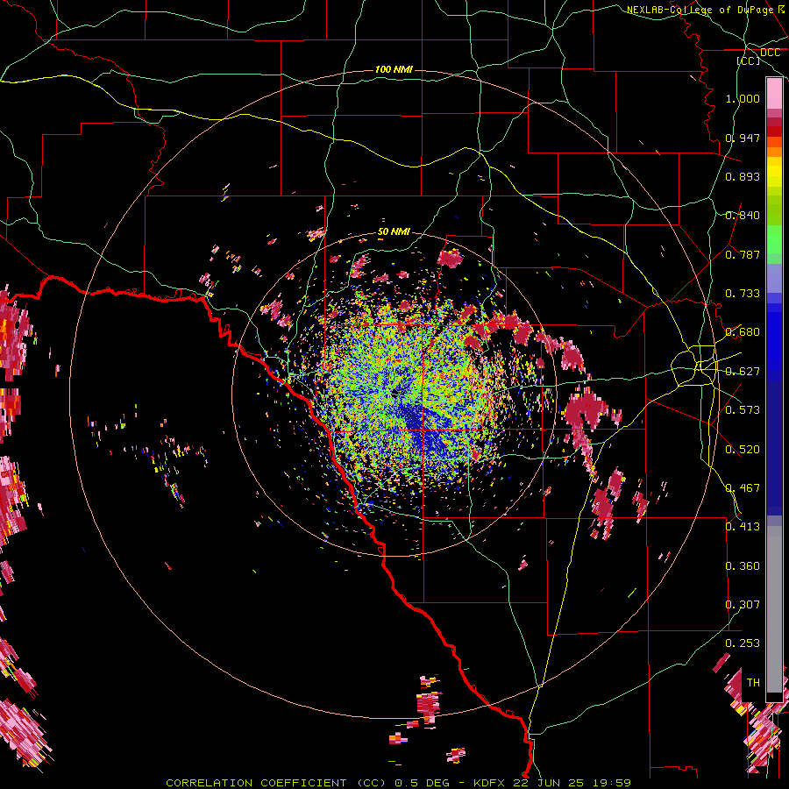This screenshot has height=789, width=789.
Task: Click the 0.680 color scale label
Action: tap(743, 332)
